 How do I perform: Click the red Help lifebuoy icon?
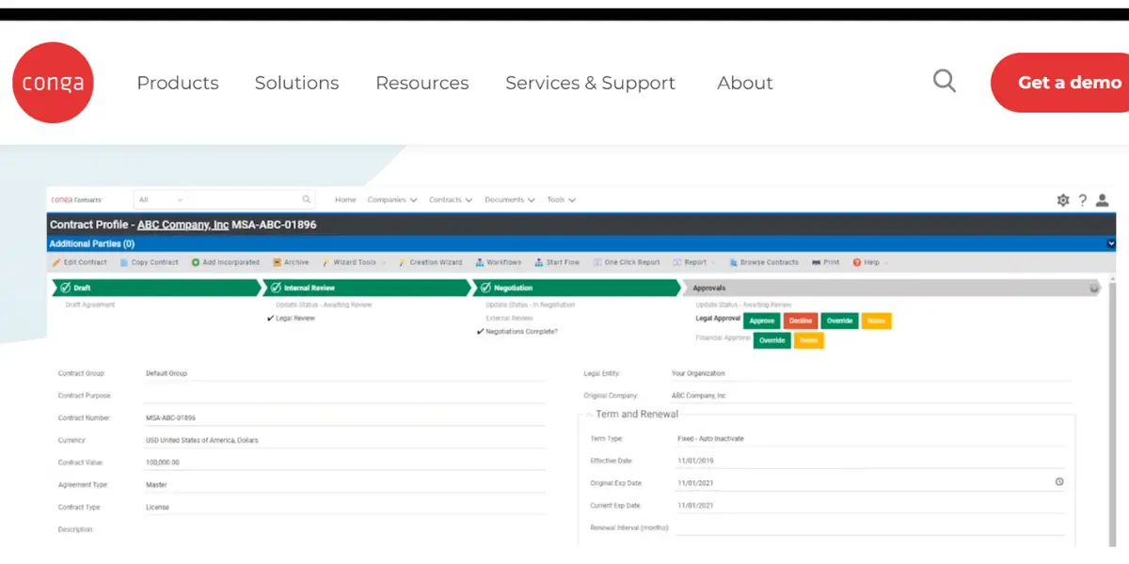click(x=857, y=262)
